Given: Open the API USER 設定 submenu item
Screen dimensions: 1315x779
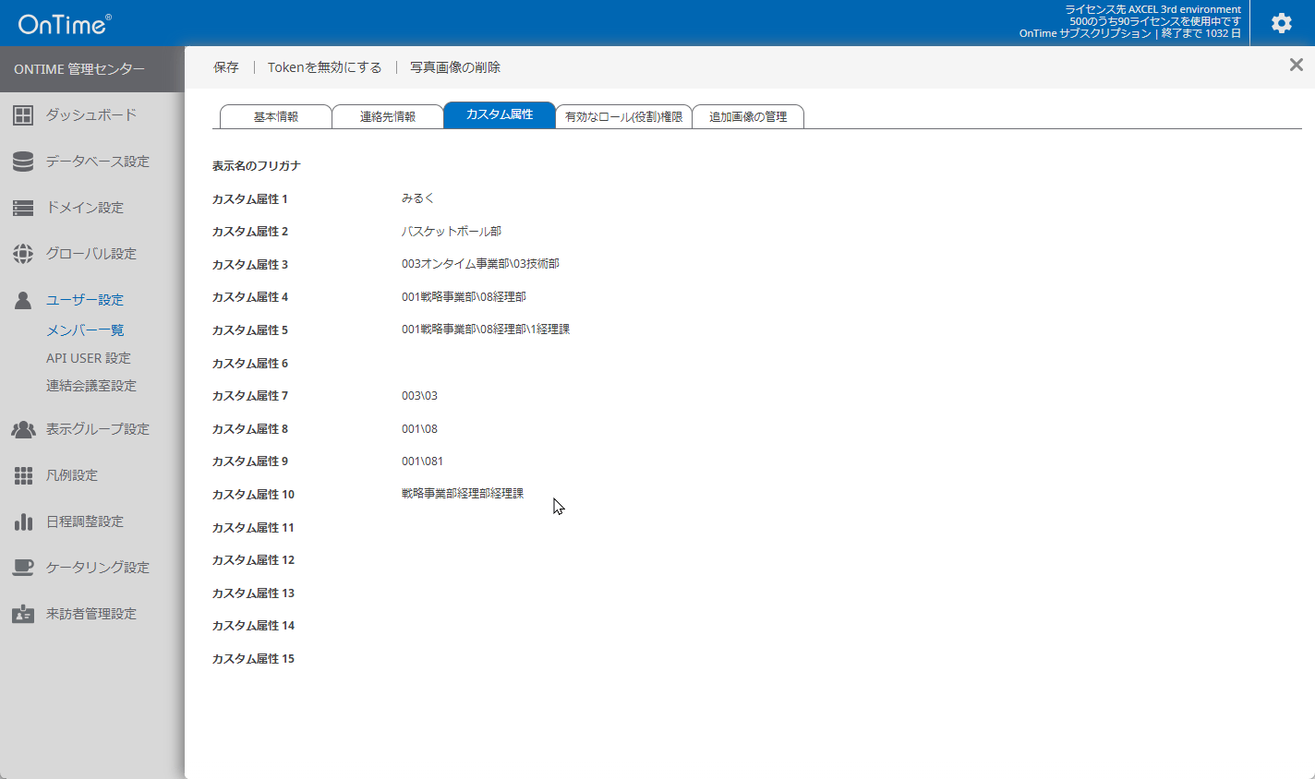Looking at the screenshot, I should [x=89, y=358].
